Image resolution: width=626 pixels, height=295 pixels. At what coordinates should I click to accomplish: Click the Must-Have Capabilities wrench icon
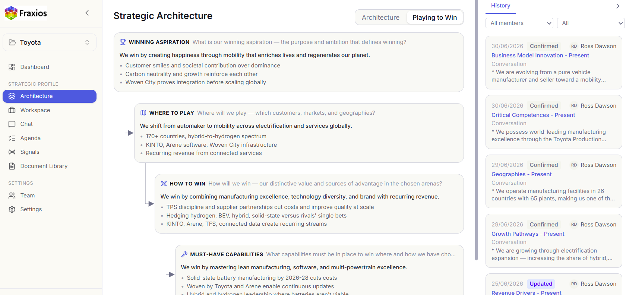click(x=184, y=254)
